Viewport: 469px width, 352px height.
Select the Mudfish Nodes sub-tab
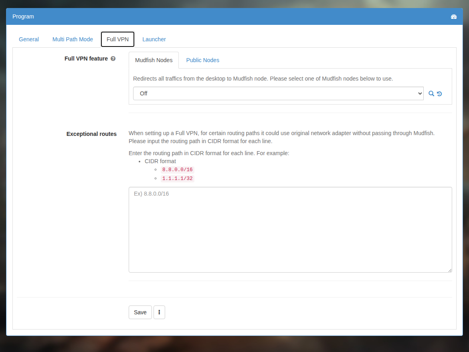point(154,60)
